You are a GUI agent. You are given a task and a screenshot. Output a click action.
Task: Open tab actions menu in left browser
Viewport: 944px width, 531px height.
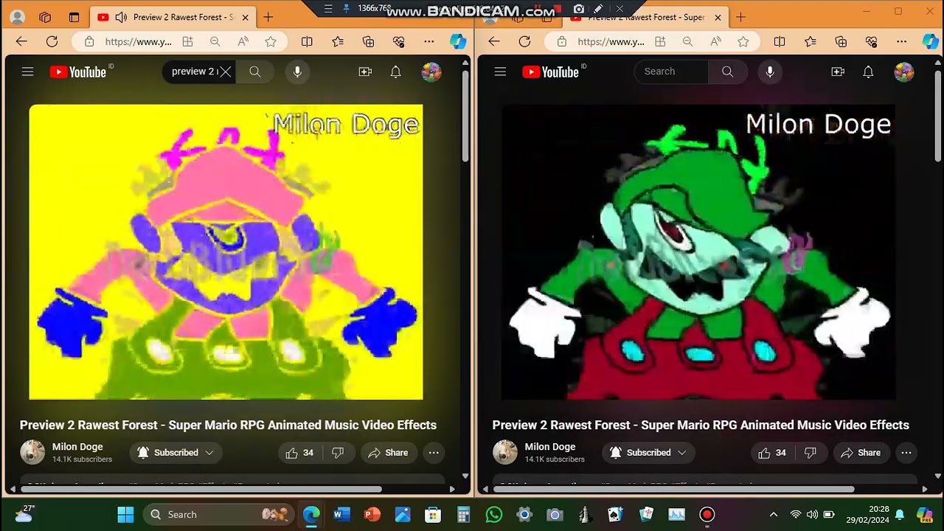pos(74,17)
